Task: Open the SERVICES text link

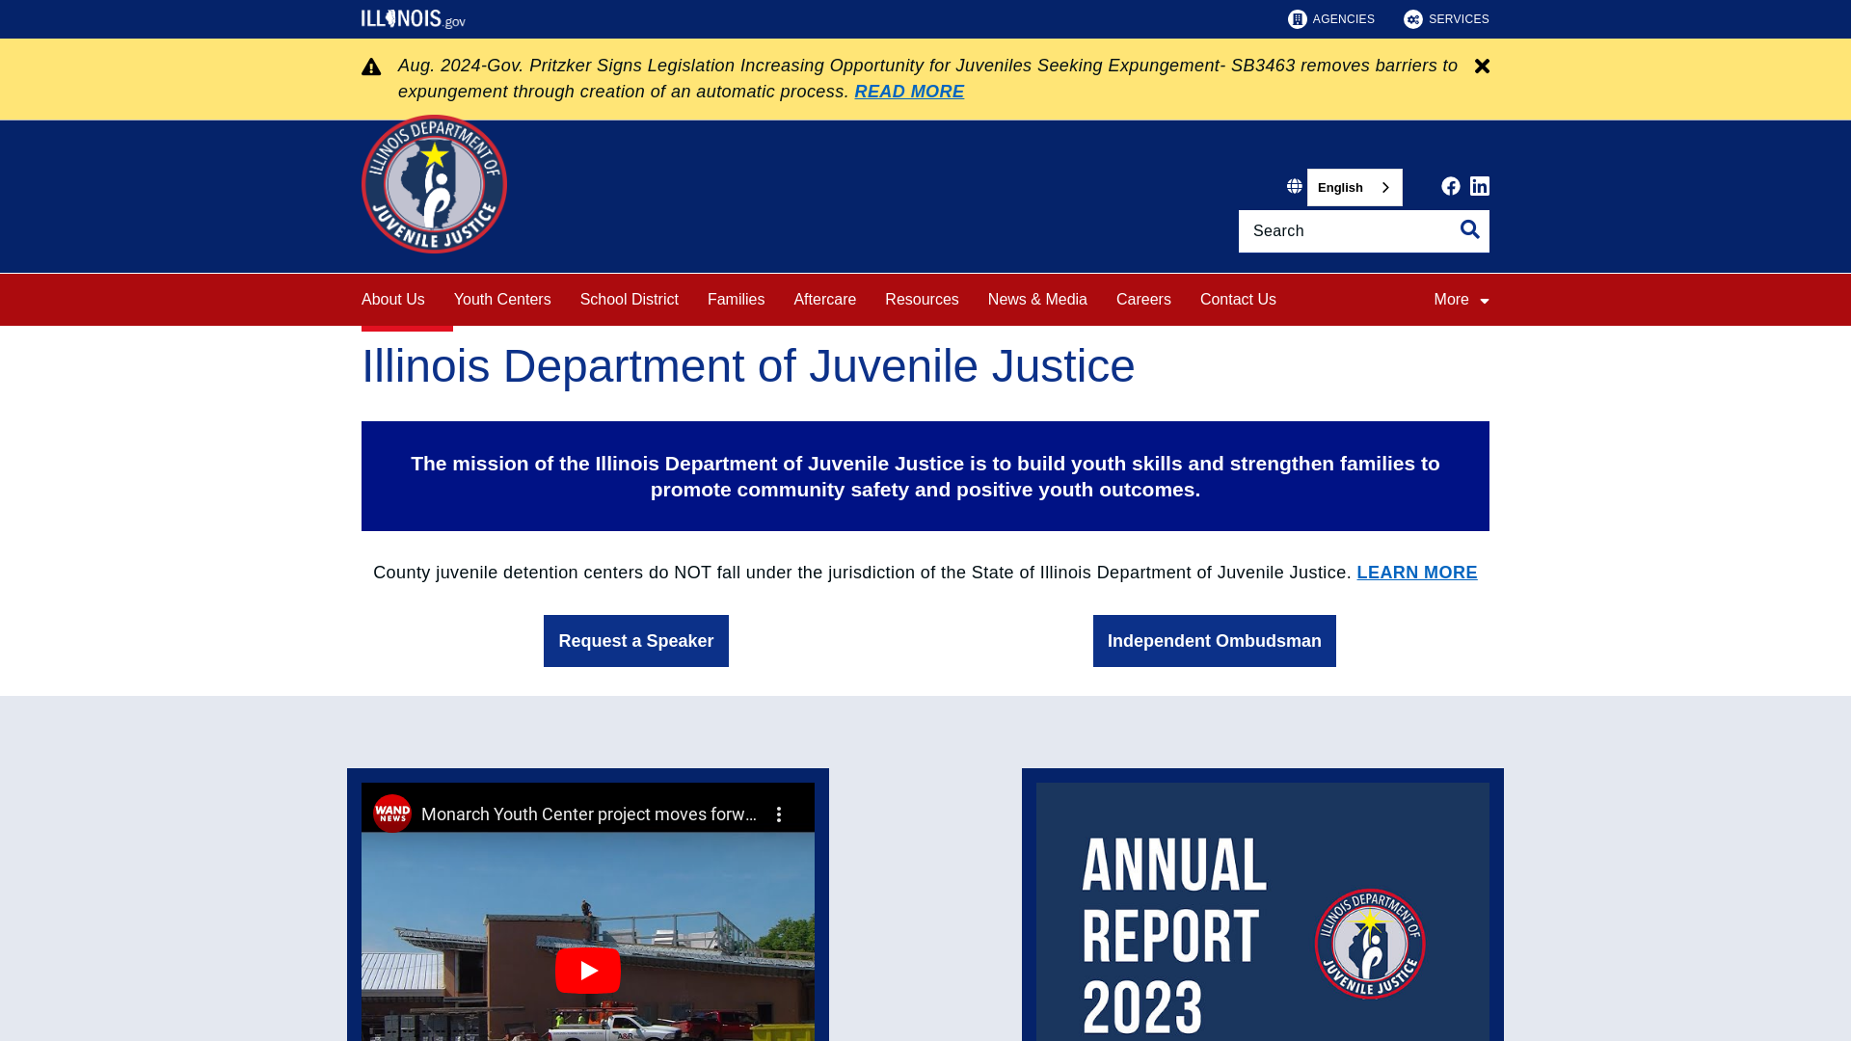Action: [x=1459, y=19]
